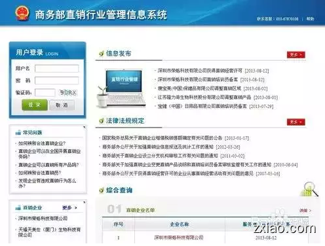Open FAQ 如何辨别合法直销企业?
325x246 pixels.
pyautogui.click(x=42, y=143)
